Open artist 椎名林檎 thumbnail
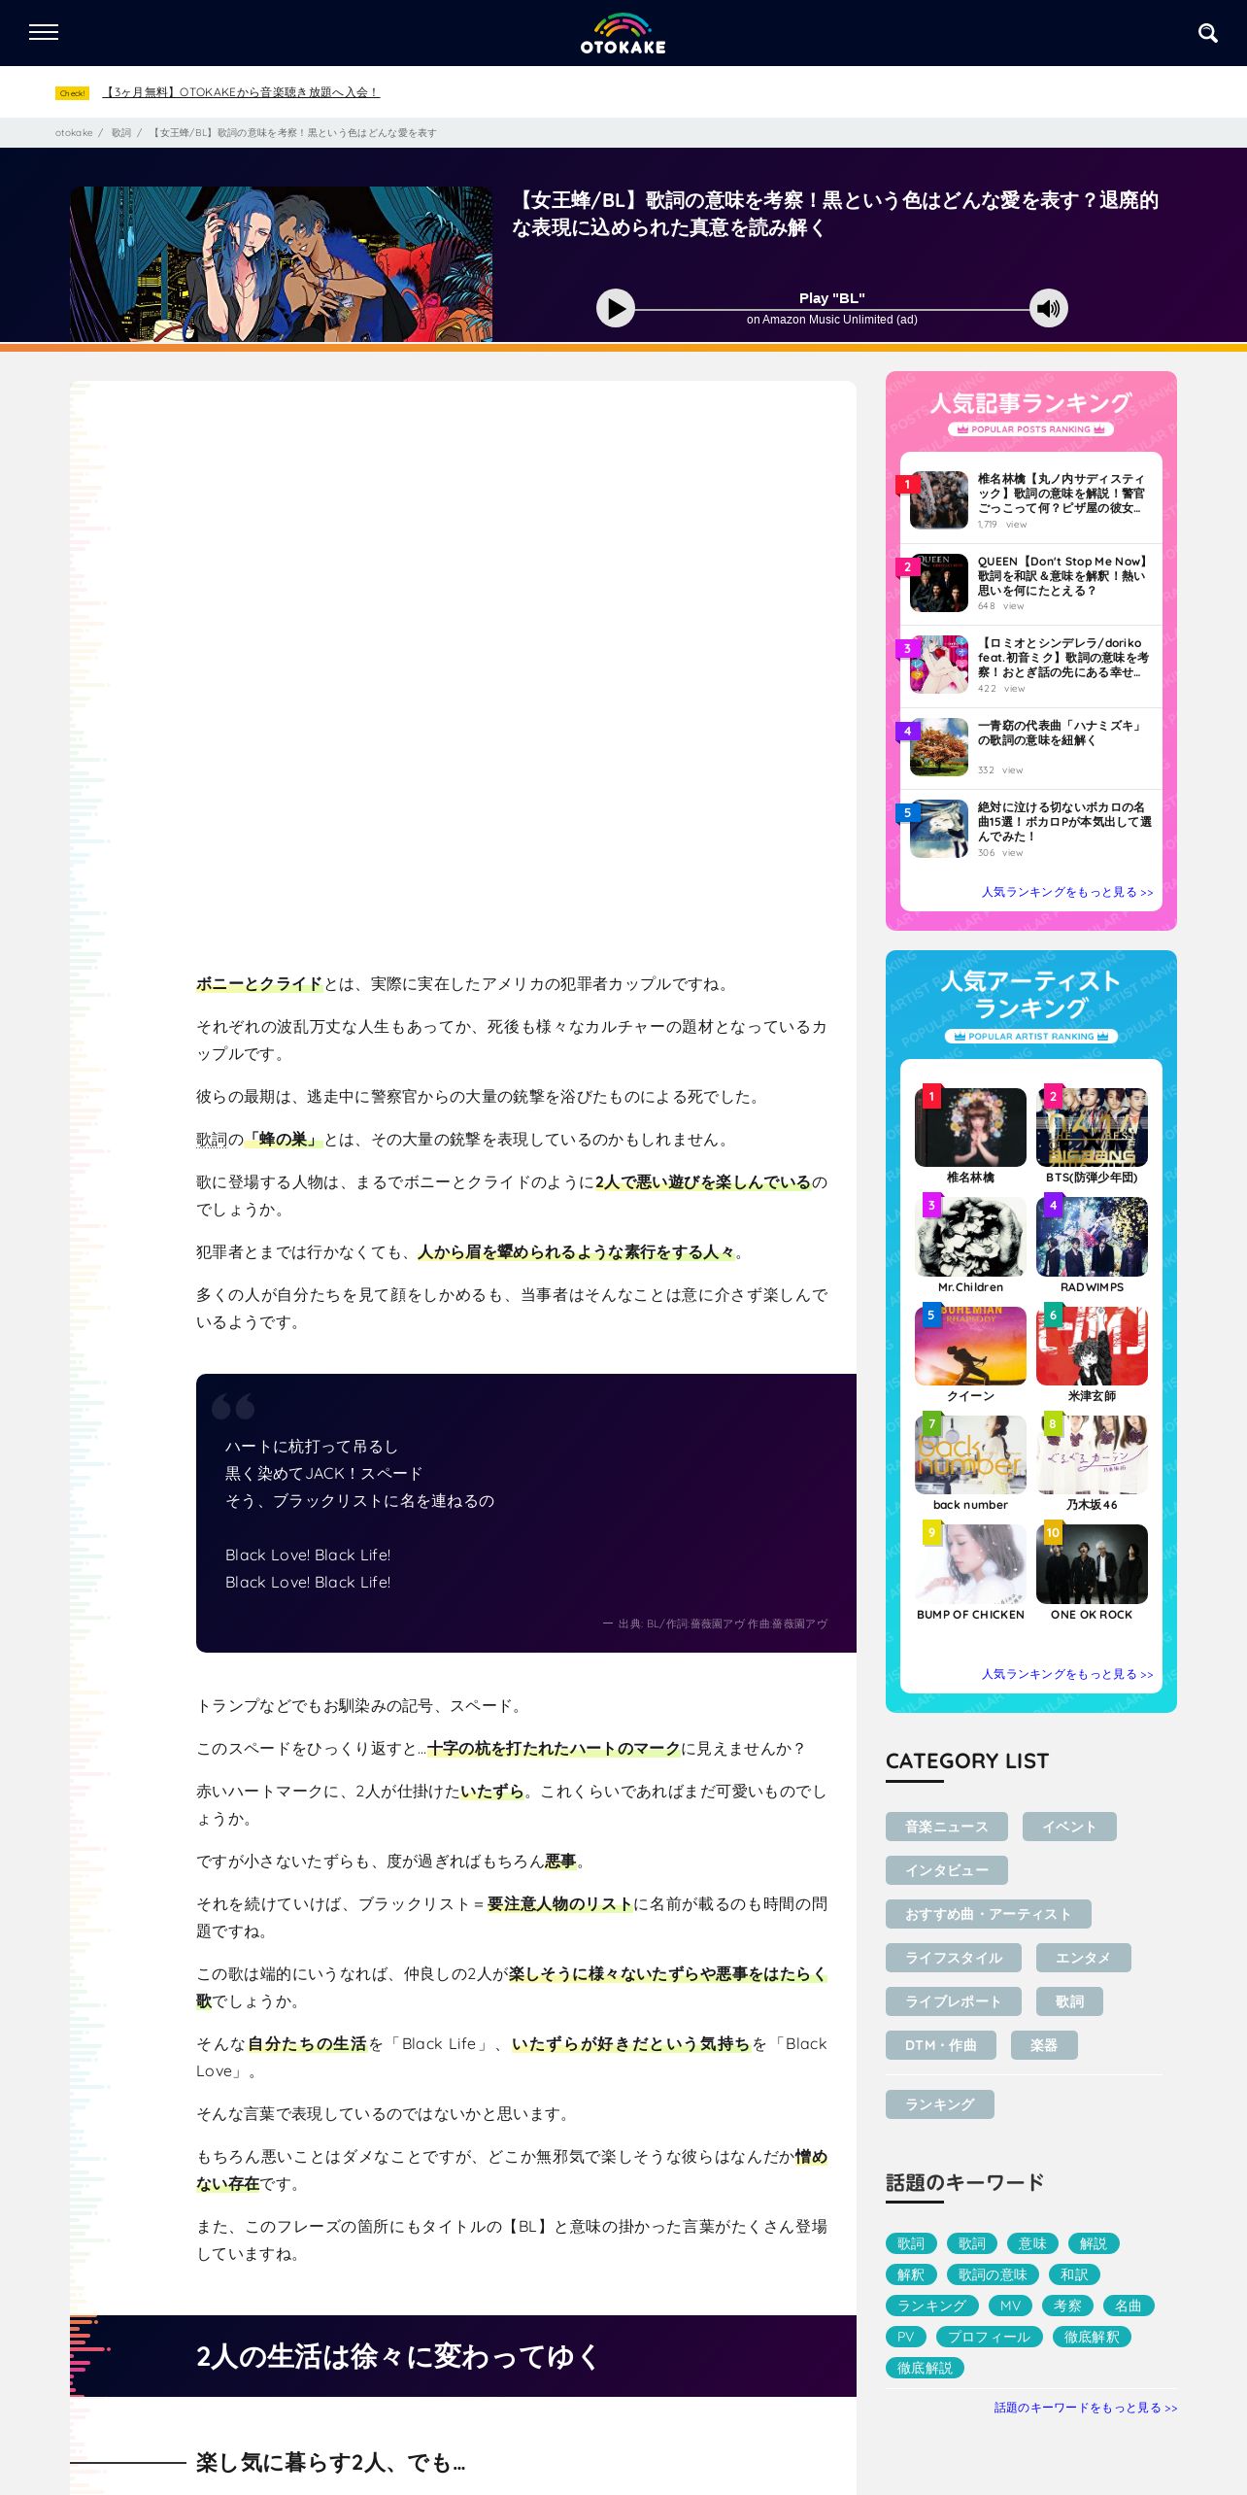The width and height of the screenshot is (1247, 2495). pyautogui.click(x=970, y=1127)
